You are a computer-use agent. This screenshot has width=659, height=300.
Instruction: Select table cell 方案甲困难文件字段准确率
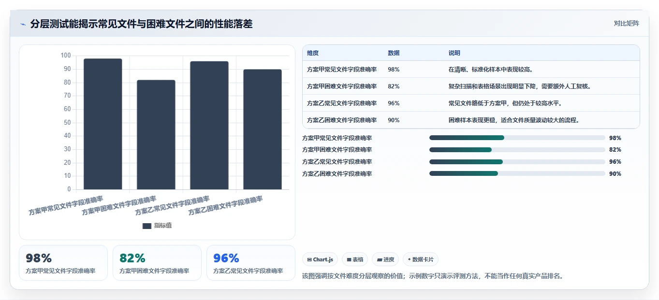342,86
